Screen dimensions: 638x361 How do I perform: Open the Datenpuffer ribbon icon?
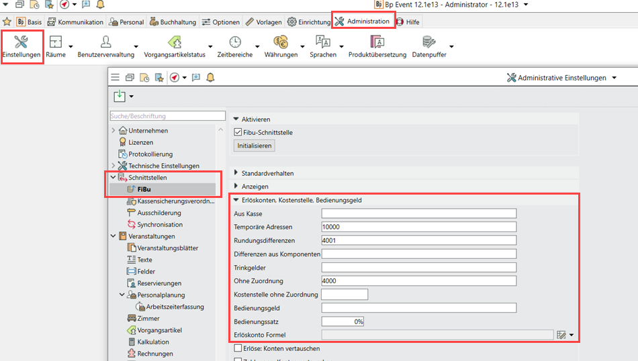click(x=428, y=43)
